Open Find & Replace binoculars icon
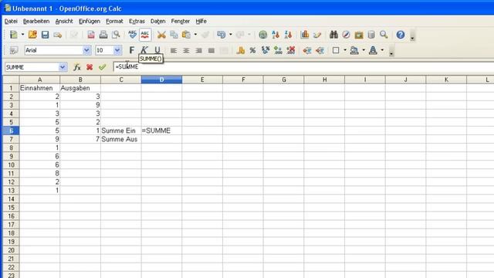The height and width of the screenshot is (278, 494). (x=333, y=35)
